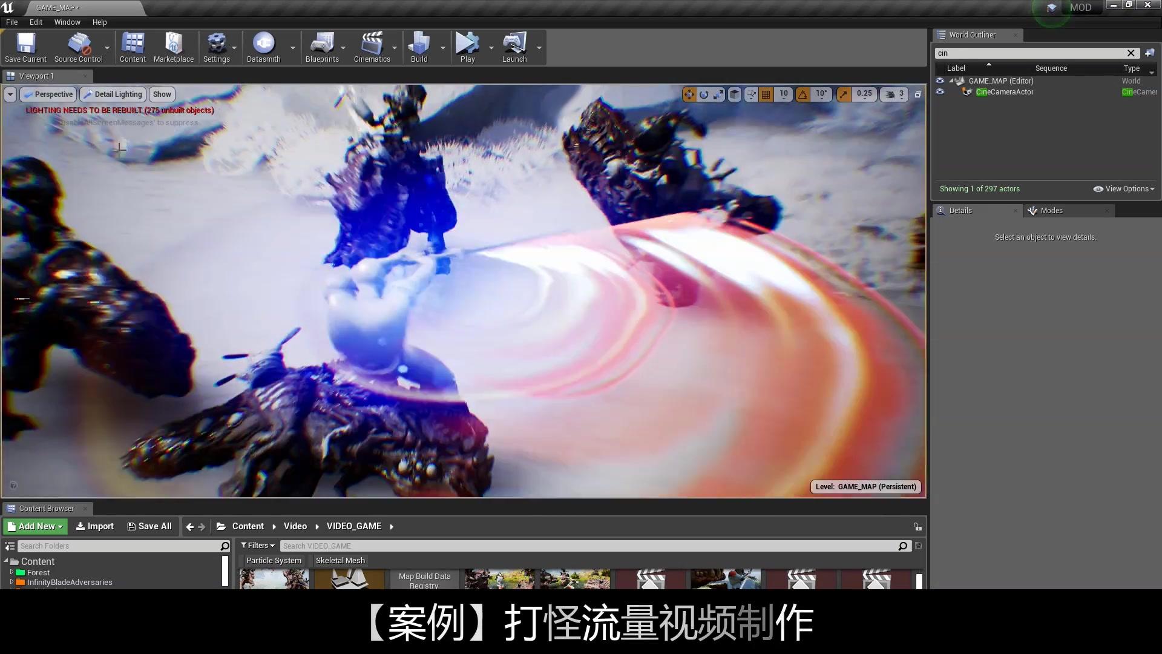This screenshot has width=1162, height=654.
Task: Click the Import button
Action: (x=94, y=527)
